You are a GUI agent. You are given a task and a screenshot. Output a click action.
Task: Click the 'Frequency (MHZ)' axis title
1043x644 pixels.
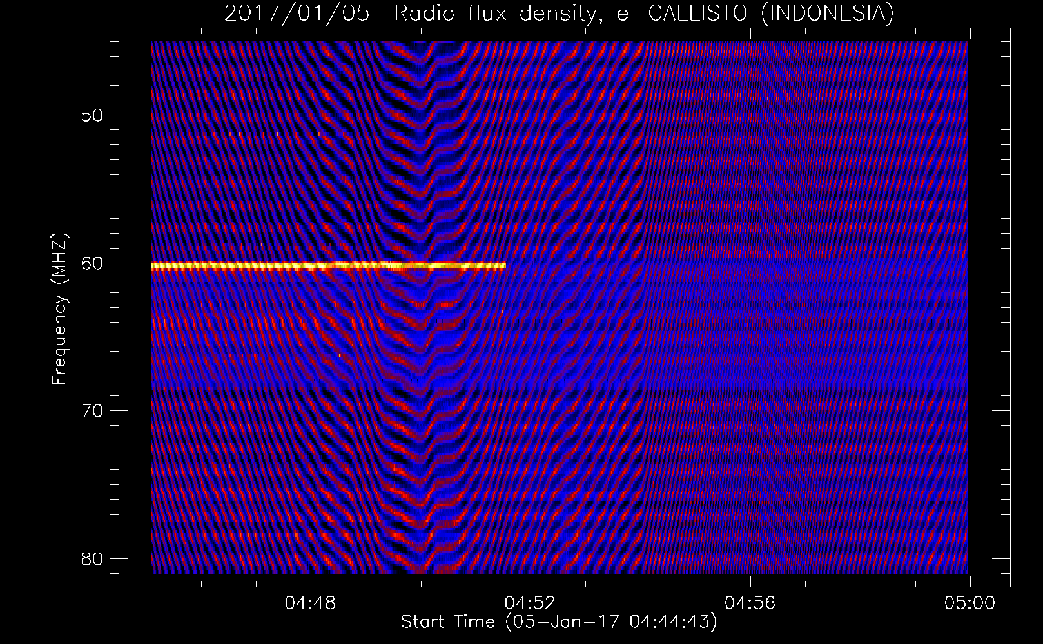pos(60,310)
